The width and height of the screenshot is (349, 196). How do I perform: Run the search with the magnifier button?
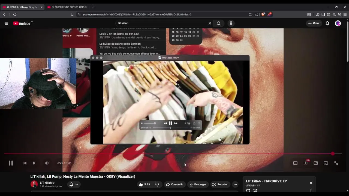tap(219, 23)
